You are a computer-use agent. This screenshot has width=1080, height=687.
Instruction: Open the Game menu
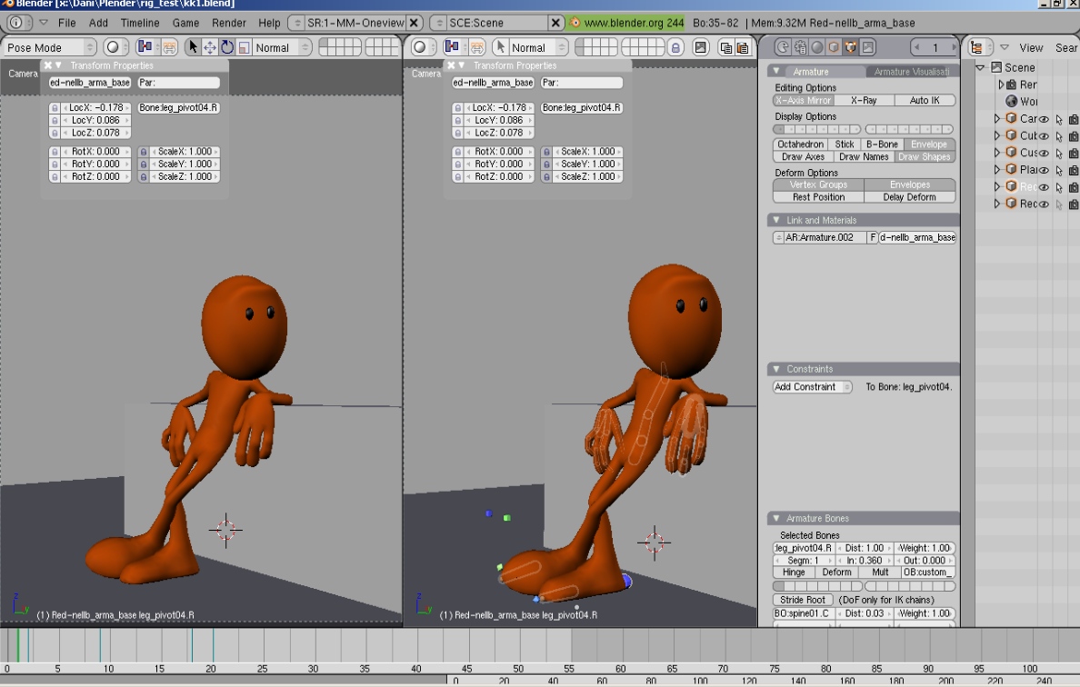click(x=185, y=23)
